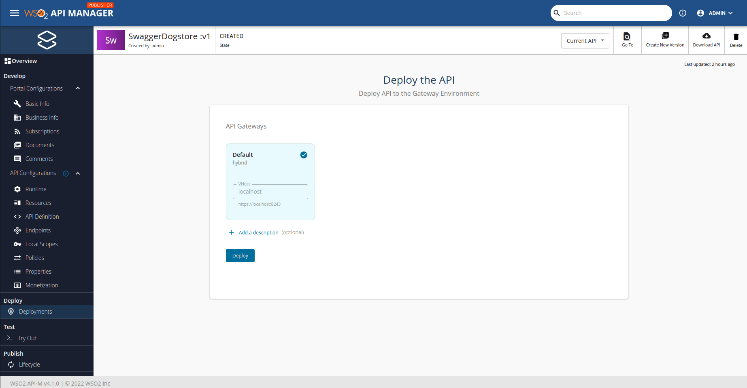Click the CREATED state label
The width and height of the screenshot is (747, 388).
point(232,36)
